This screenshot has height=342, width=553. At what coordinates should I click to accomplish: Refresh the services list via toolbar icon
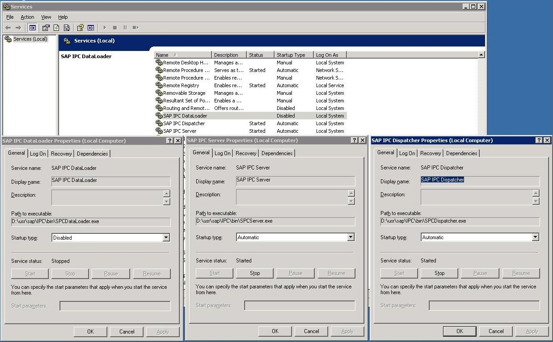point(56,28)
